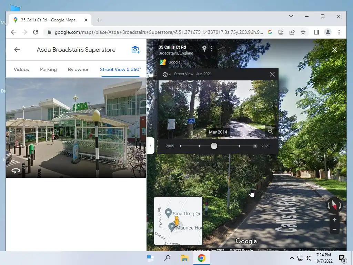This screenshot has width=353, height=265.
Task: Open Windows Start menu
Action: (150, 258)
